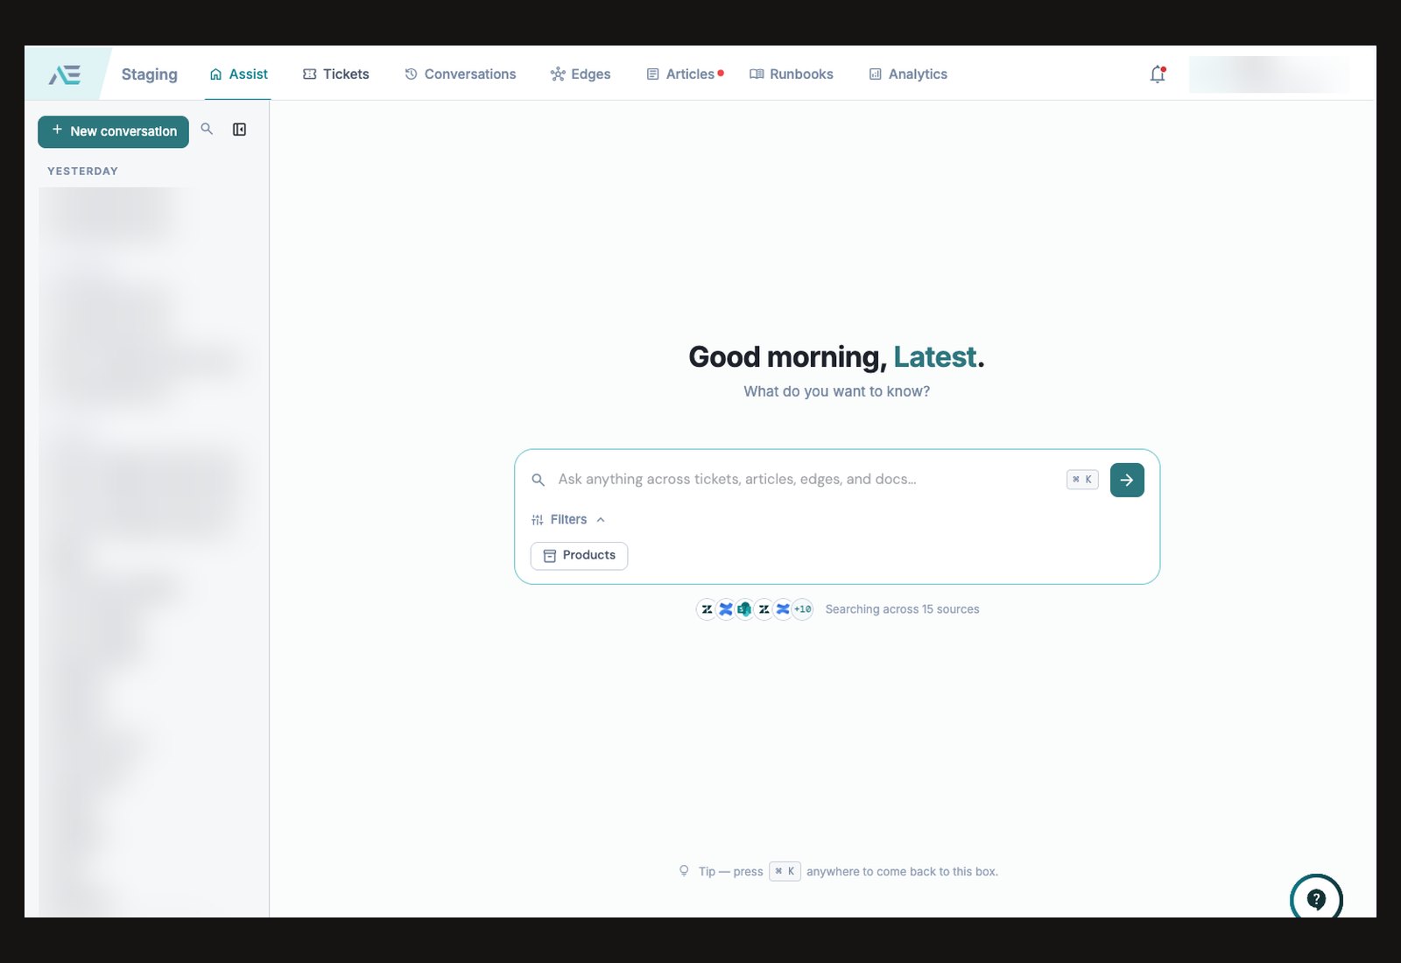This screenshot has height=963, width=1401.
Task: Open the Analytics tab
Action: pyautogui.click(x=908, y=74)
